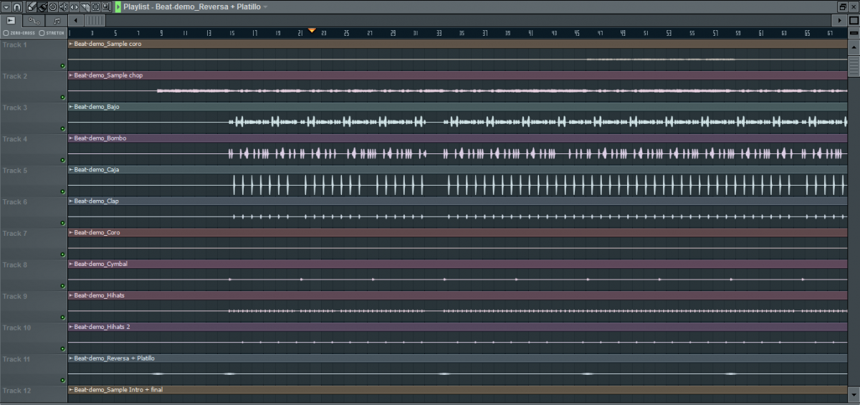Mute Track 7 with its green light
The height and width of the screenshot is (405, 860).
tap(62, 254)
